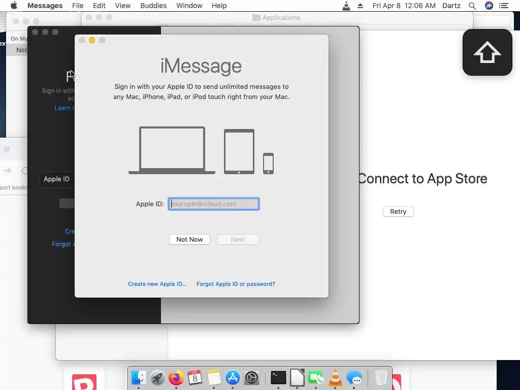This screenshot has width=520, height=390.
Task: Open Notification Center list icon
Action: click(504, 6)
